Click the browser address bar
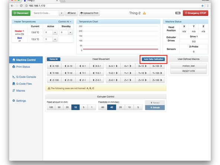This screenshot has width=220, height=165. click(115, 6)
